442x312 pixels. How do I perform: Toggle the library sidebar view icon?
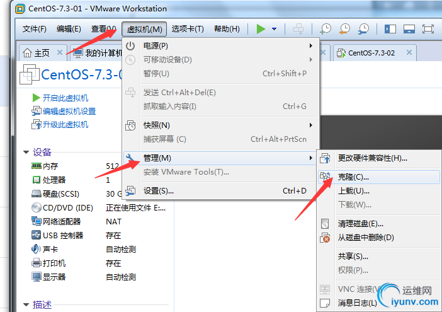(x=390, y=29)
